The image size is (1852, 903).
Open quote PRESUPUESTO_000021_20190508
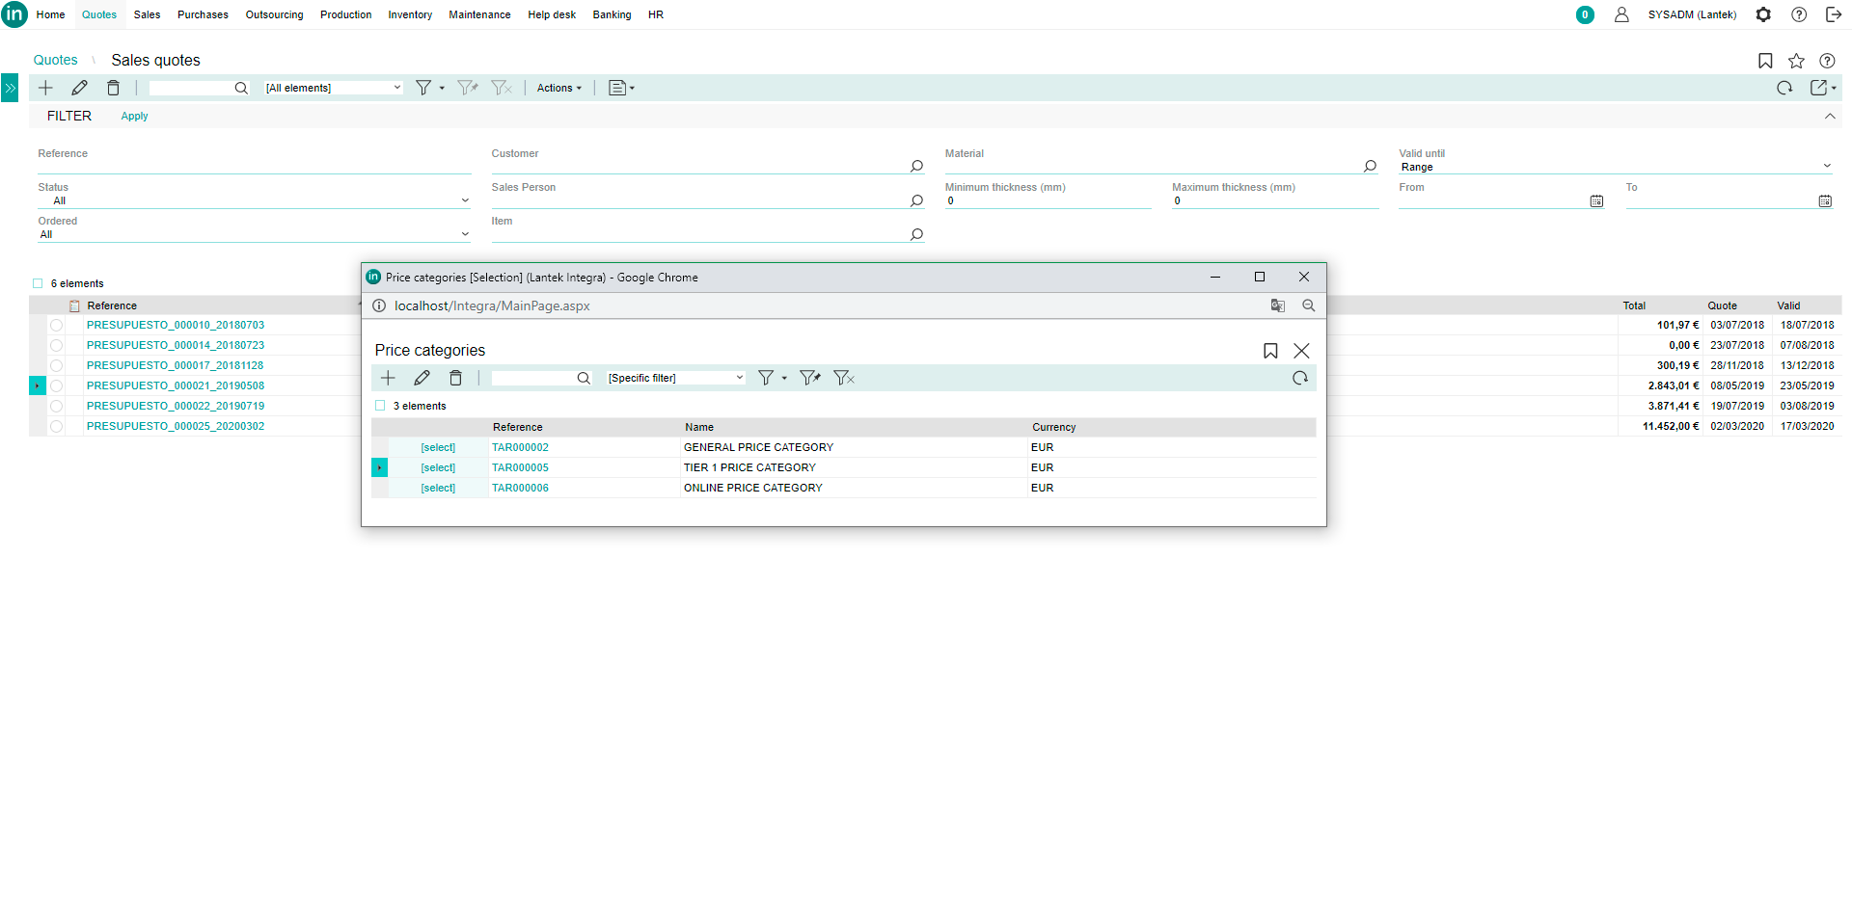[x=176, y=385]
